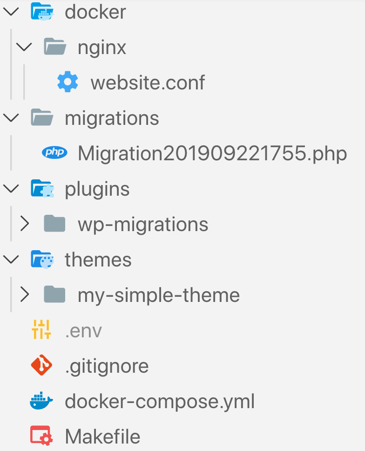Select the Makefile entry

point(102,437)
